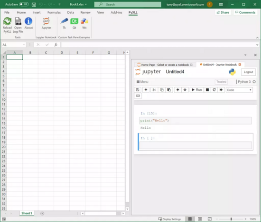Switch to Page Break Preview

[210, 219]
